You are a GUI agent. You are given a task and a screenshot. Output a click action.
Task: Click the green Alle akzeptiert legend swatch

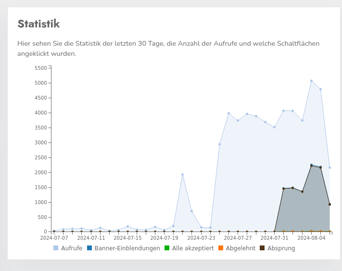pos(167,248)
